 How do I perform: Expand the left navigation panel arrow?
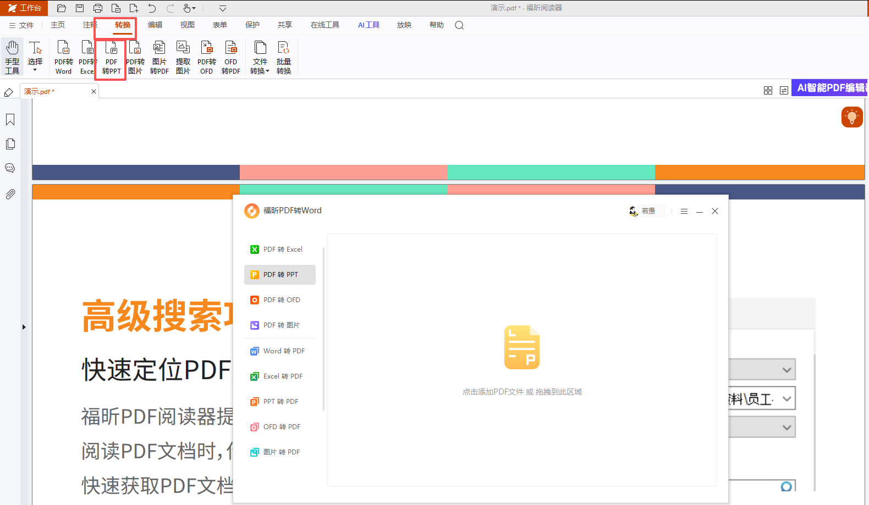coord(24,327)
